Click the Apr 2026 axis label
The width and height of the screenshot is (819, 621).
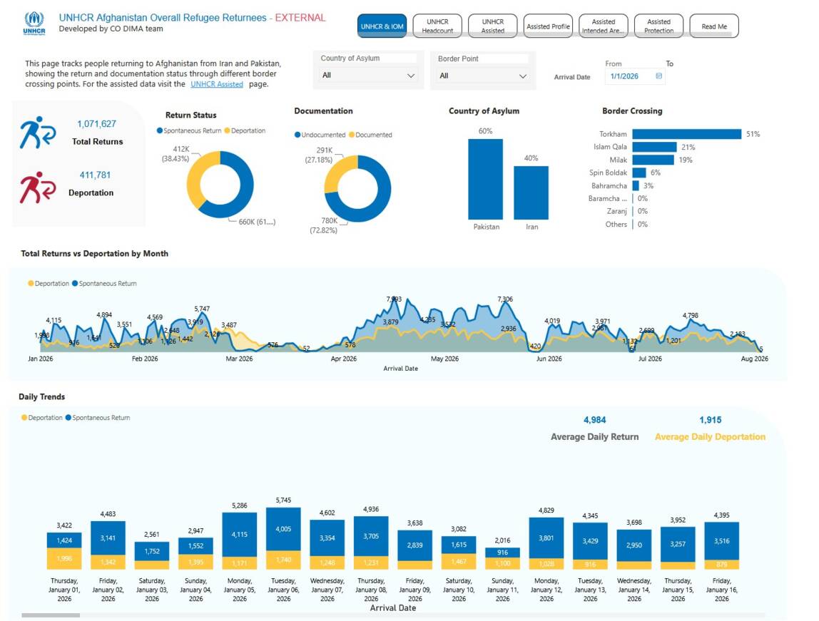(344, 359)
